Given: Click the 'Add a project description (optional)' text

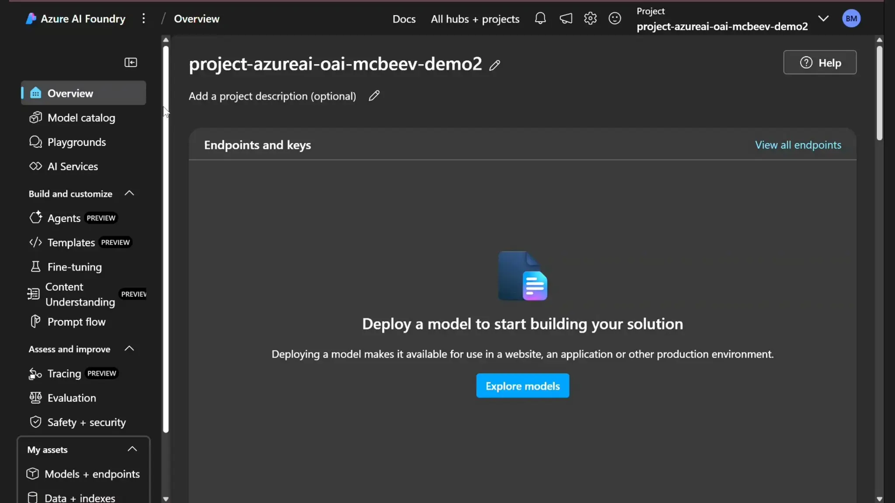Looking at the screenshot, I should pos(272,96).
